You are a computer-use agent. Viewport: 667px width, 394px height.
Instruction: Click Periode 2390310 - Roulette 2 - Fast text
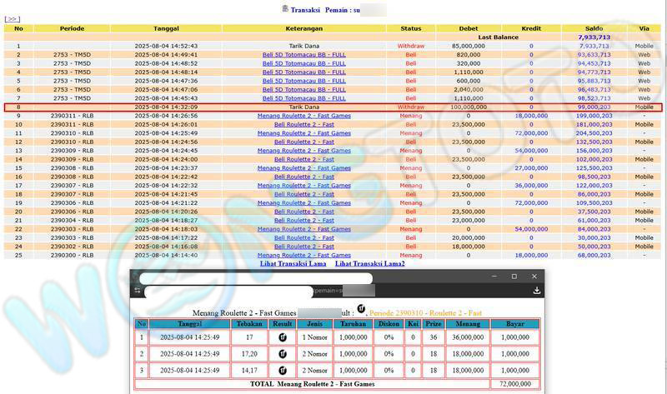click(425, 313)
